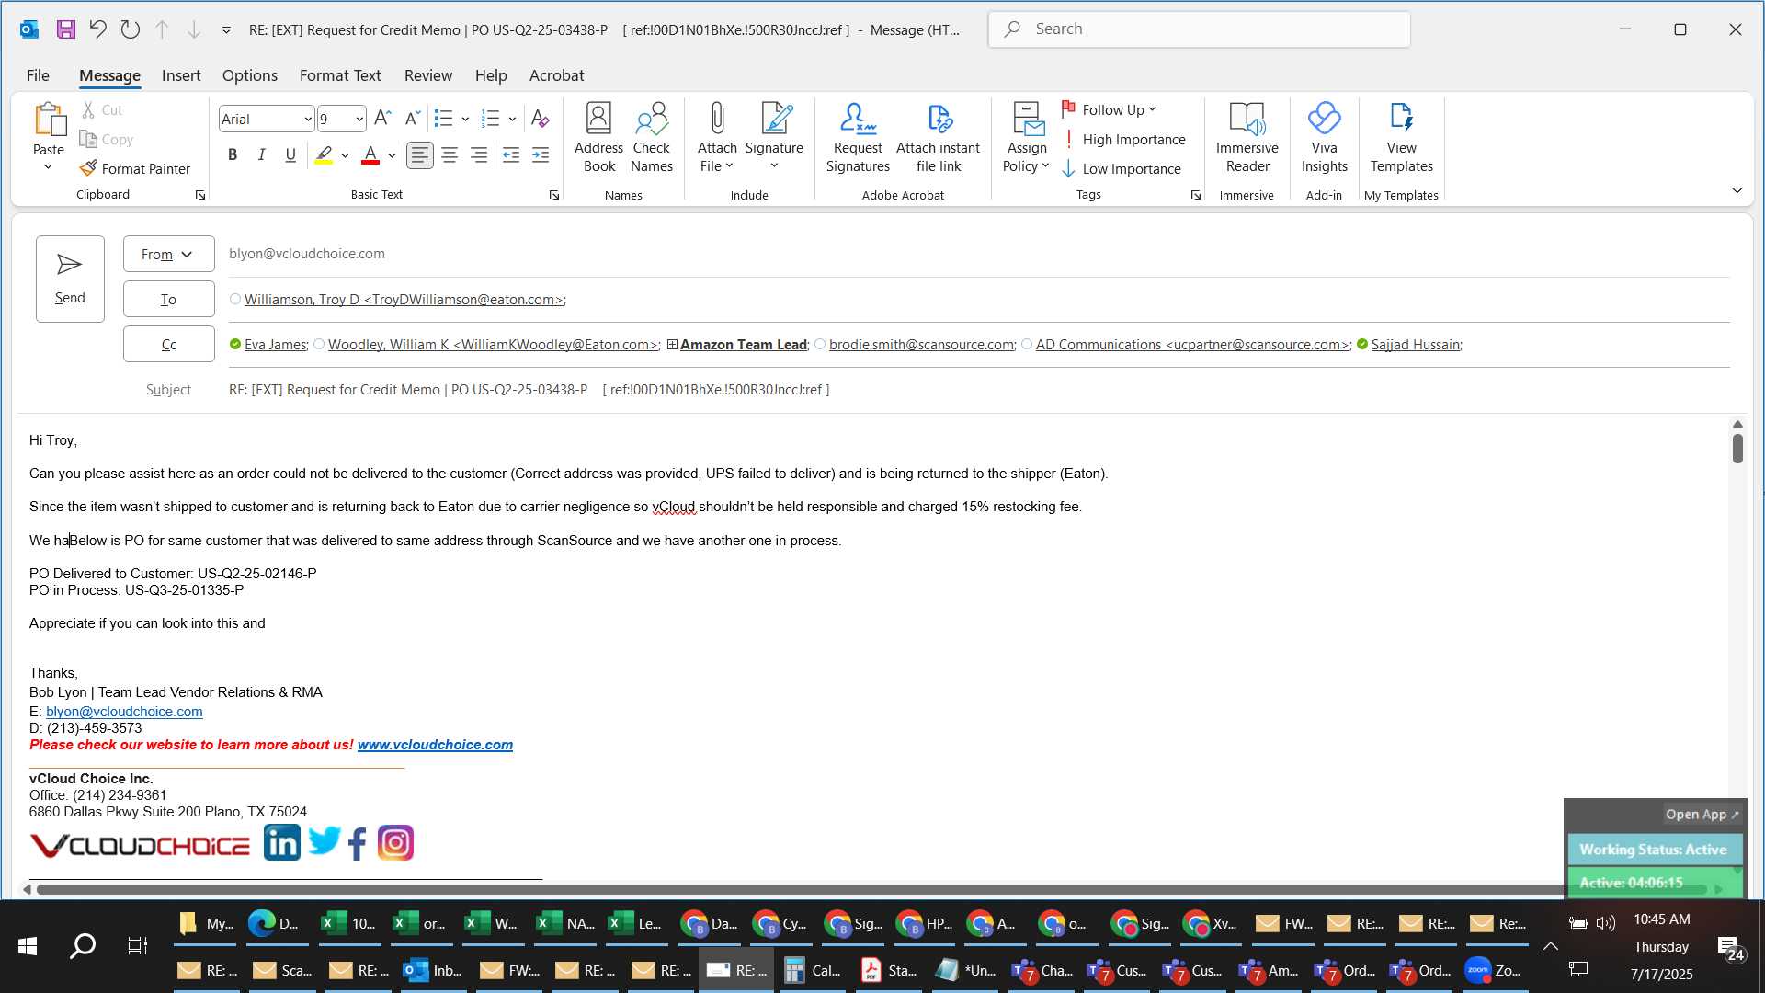Clear all formatting icon
The width and height of the screenshot is (1765, 993).
point(540,118)
